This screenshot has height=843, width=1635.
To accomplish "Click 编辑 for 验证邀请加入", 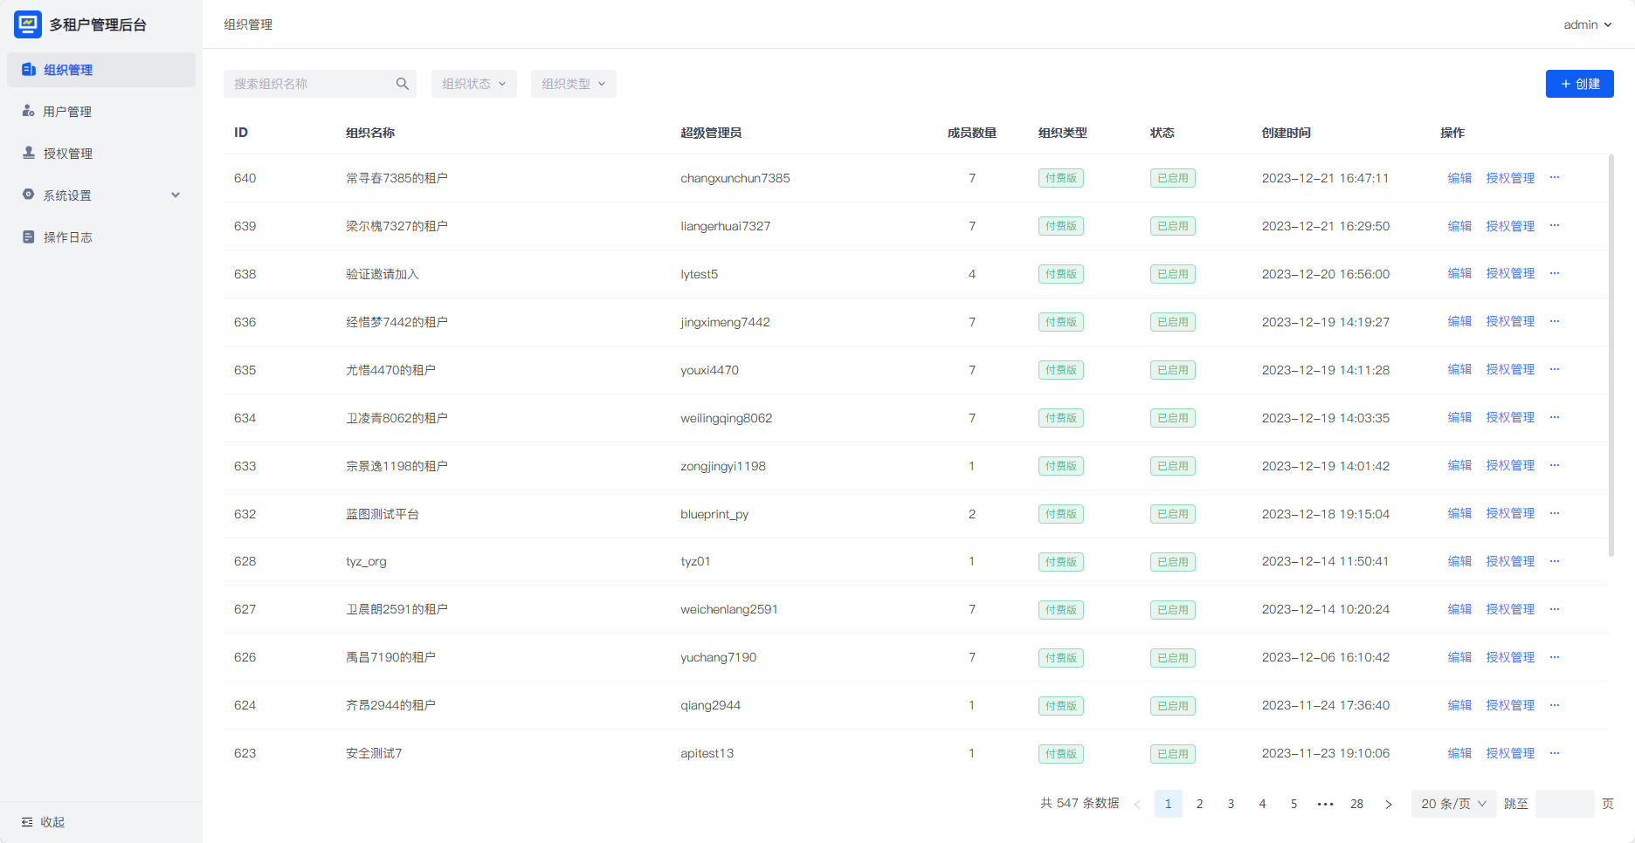I will (x=1459, y=274).
